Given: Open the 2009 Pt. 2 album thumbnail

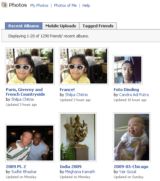Looking at the screenshot, I should (x=30, y=143).
